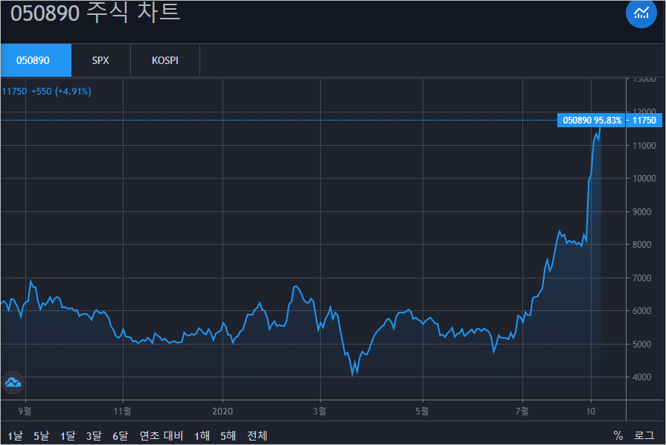Select the 연초 대비 (YTD) range
Viewport: 666px width, 445px height.
pos(161,435)
